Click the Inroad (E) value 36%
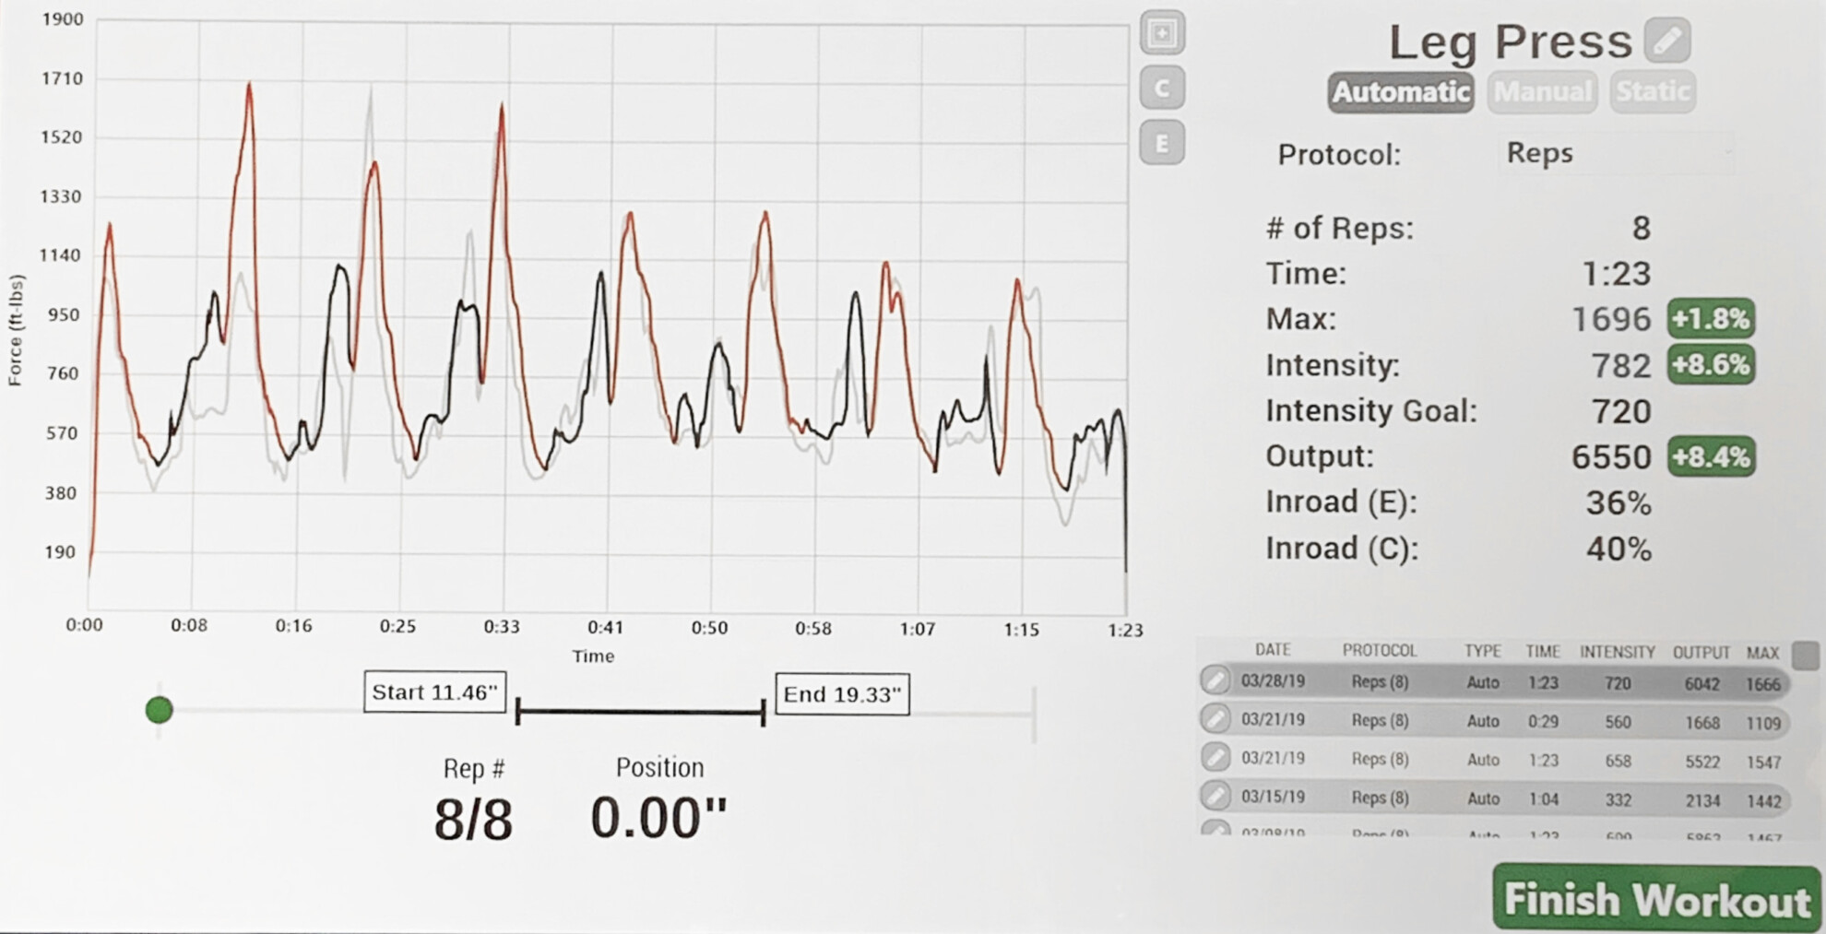The width and height of the screenshot is (1826, 934). pos(1618,503)
